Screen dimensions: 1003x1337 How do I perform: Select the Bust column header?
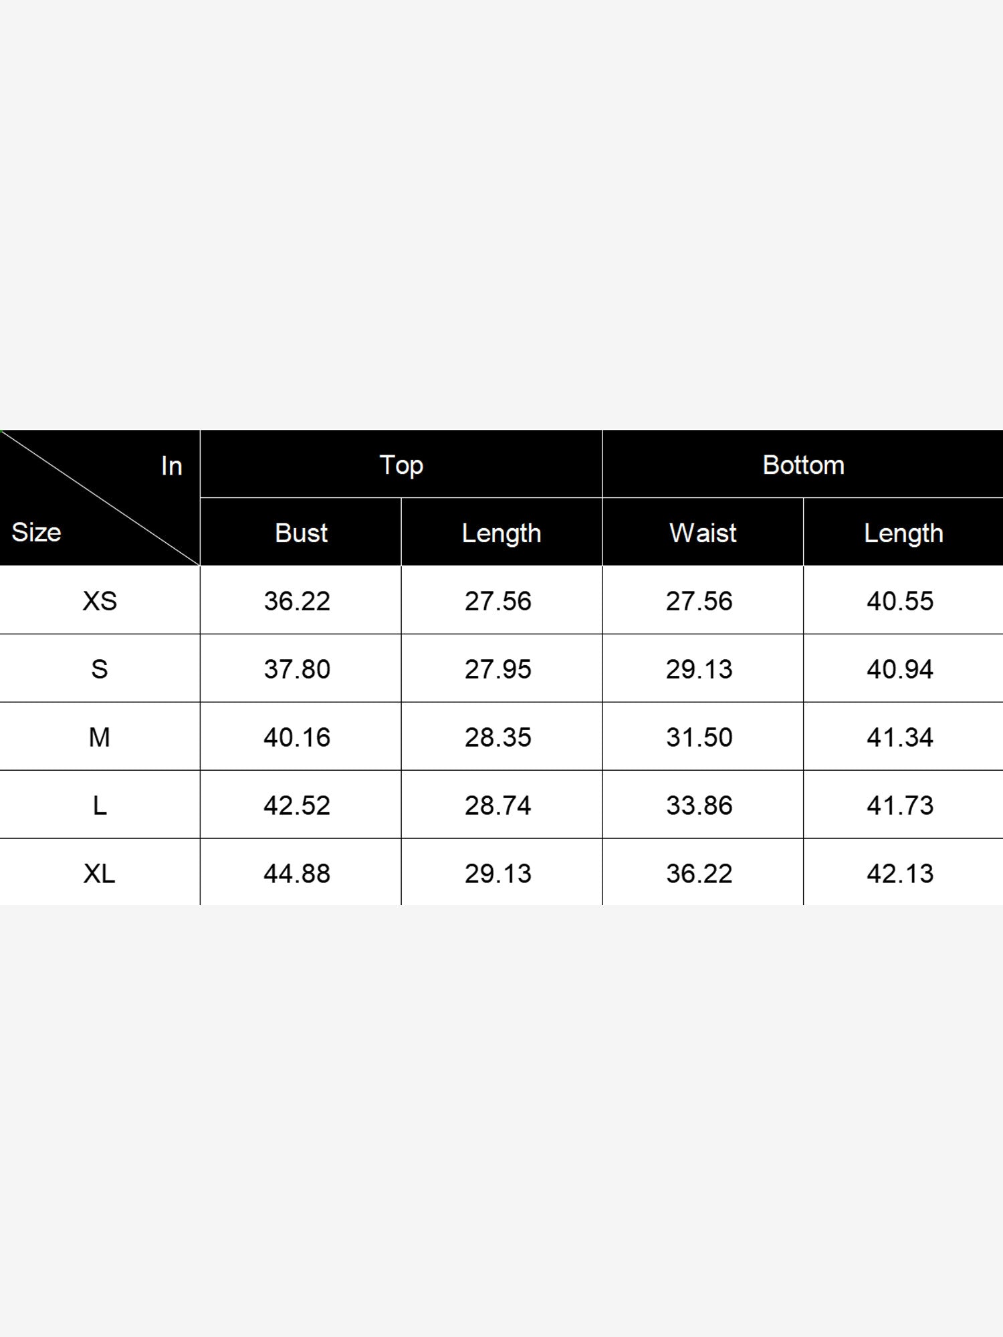tap(301, 533)
